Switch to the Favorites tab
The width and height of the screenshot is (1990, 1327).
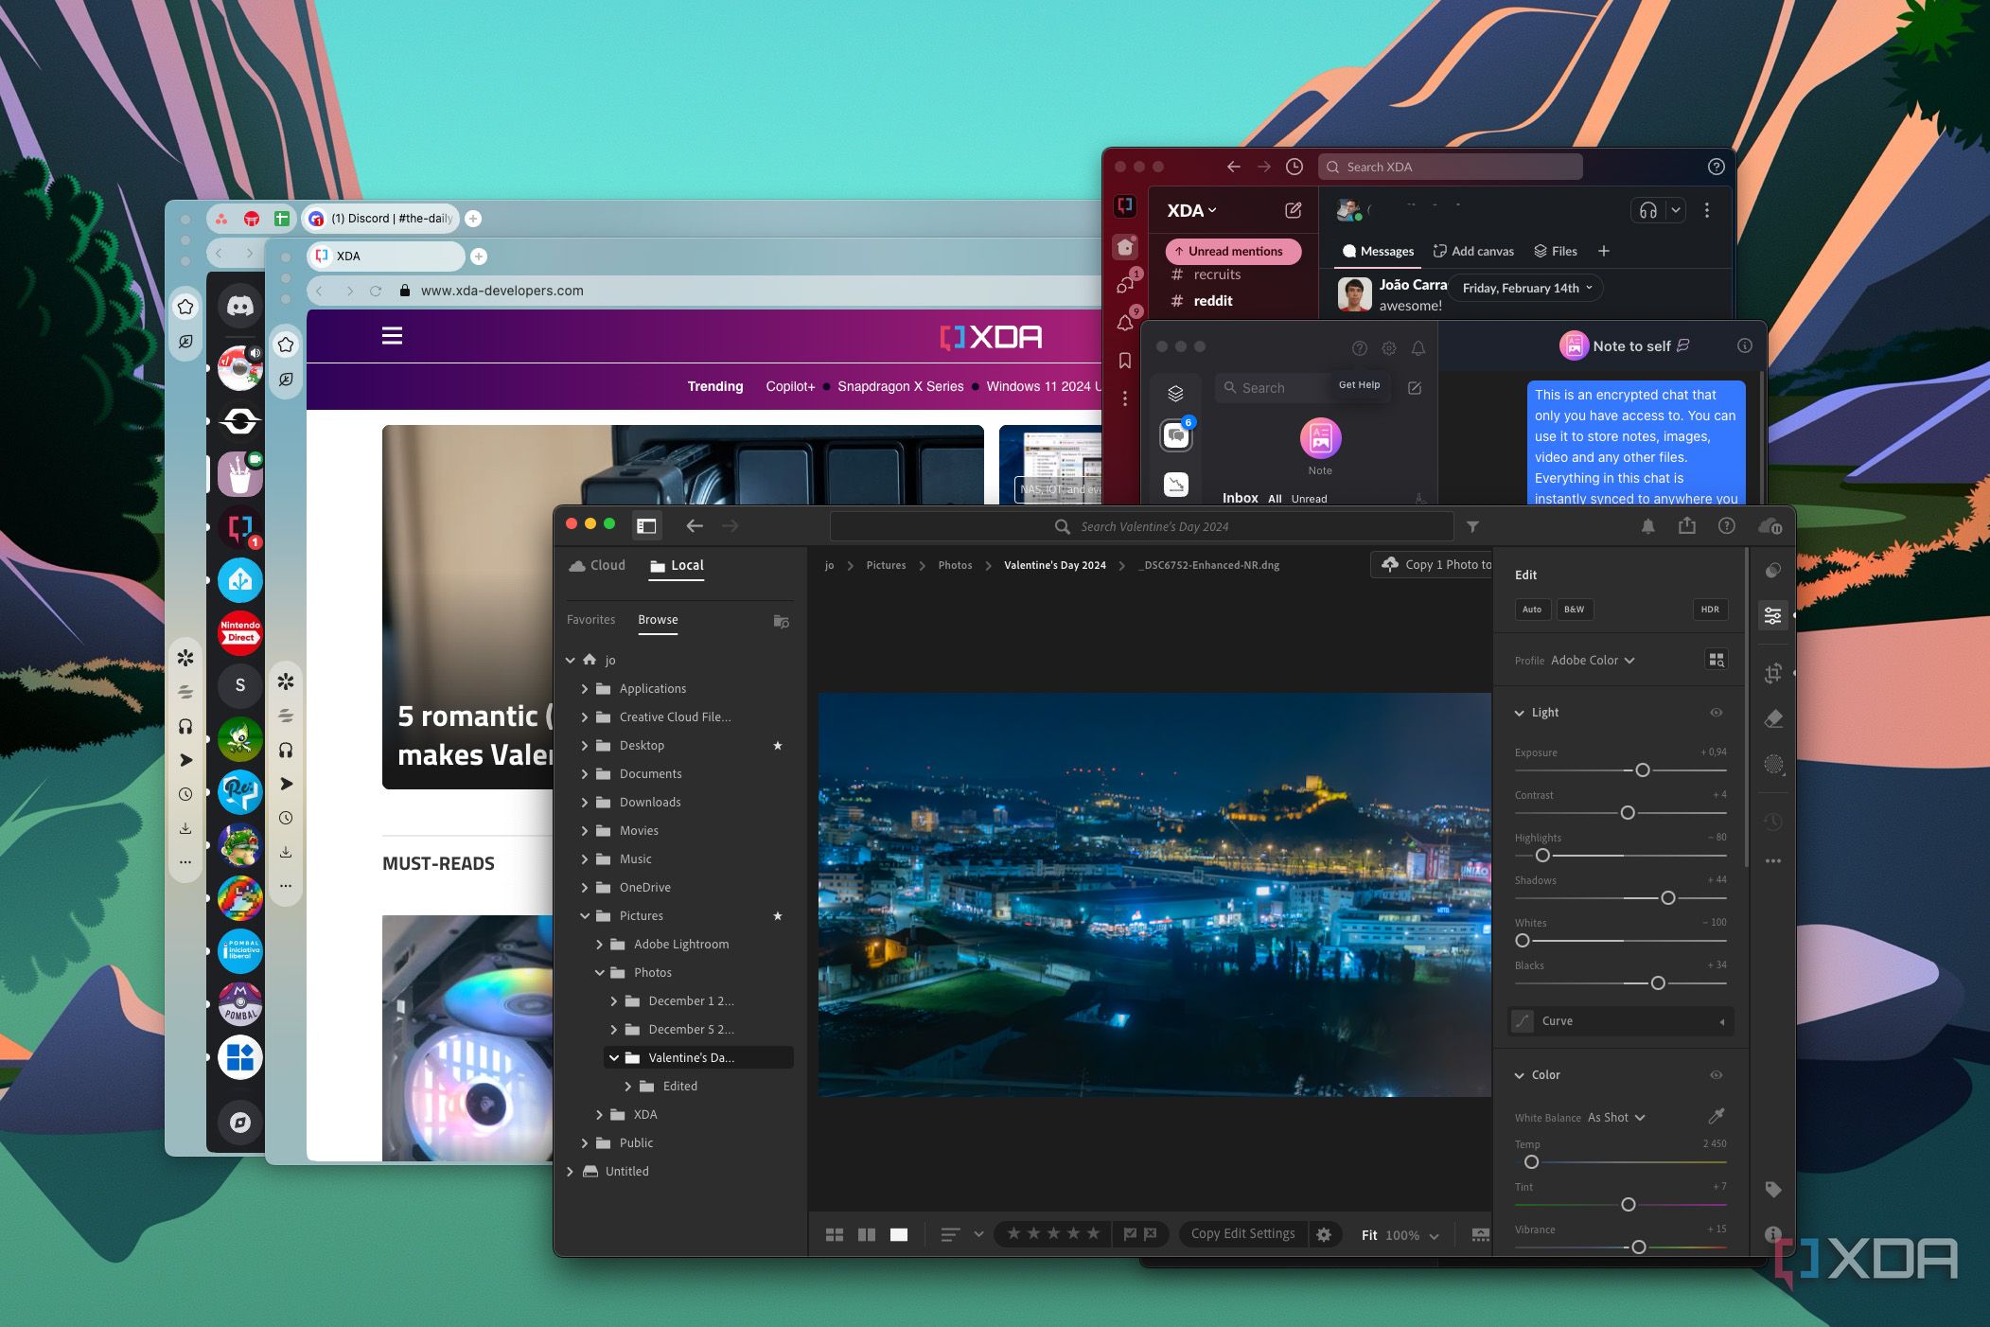(x=590, y=620)
